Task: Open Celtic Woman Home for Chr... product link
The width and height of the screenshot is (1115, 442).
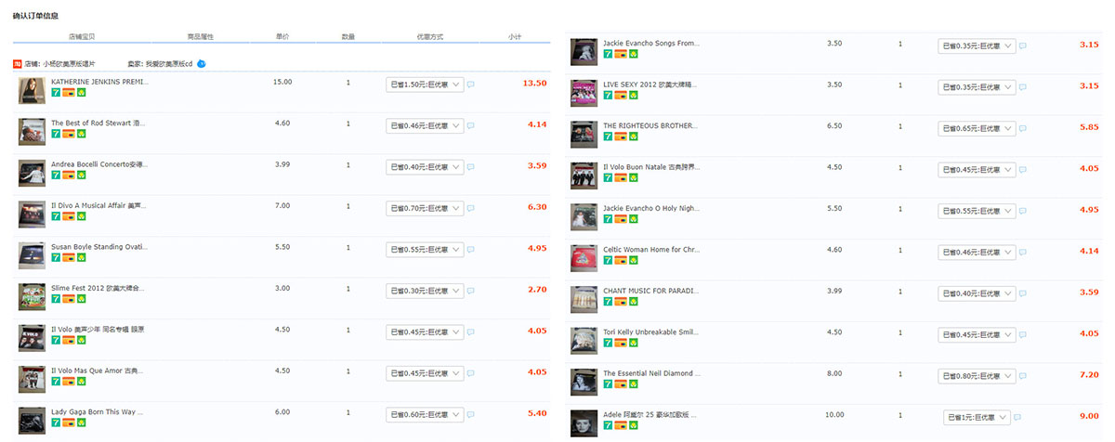Action: coord(650,250)
